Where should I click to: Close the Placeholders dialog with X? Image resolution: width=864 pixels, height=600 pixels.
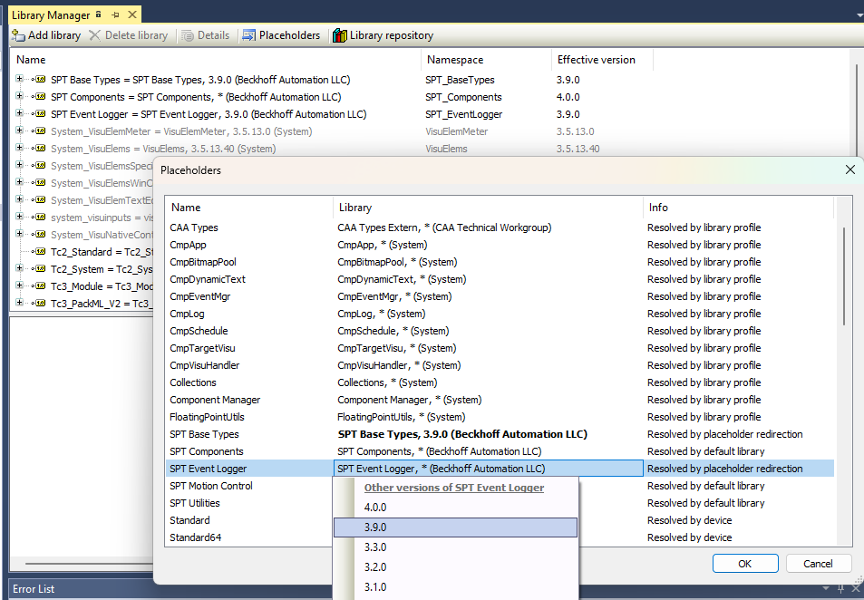click(x=850, y=169)
